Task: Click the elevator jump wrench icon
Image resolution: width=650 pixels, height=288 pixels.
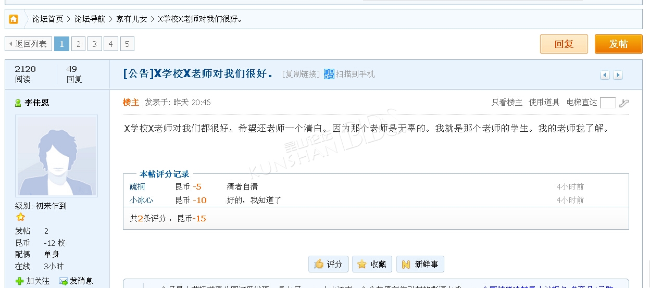Action: 623,103
